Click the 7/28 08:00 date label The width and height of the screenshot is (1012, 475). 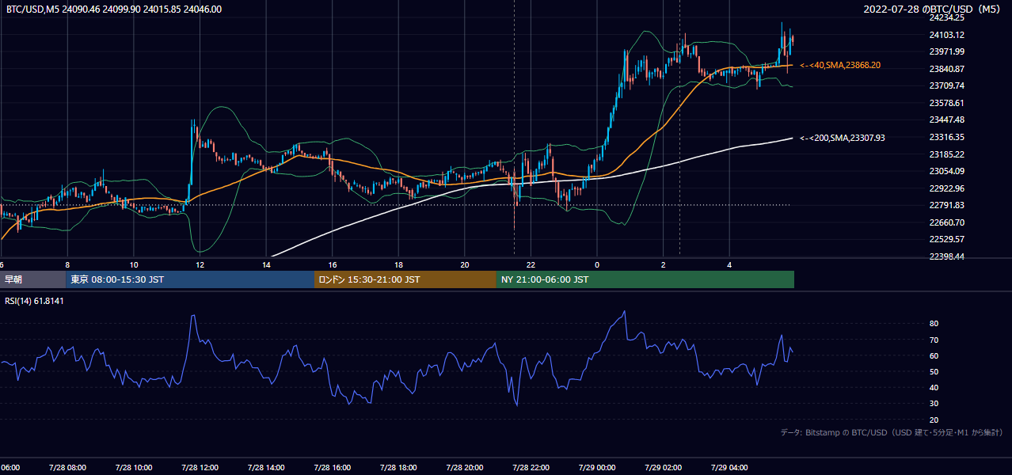point(67,467)
